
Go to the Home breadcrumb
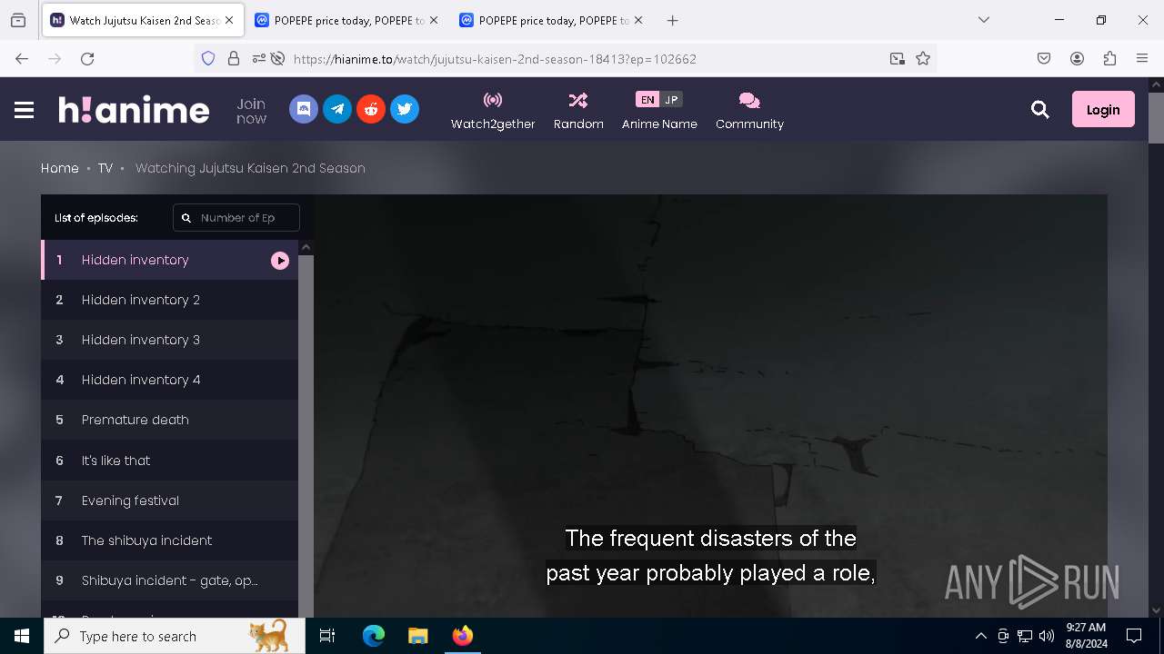60,168
